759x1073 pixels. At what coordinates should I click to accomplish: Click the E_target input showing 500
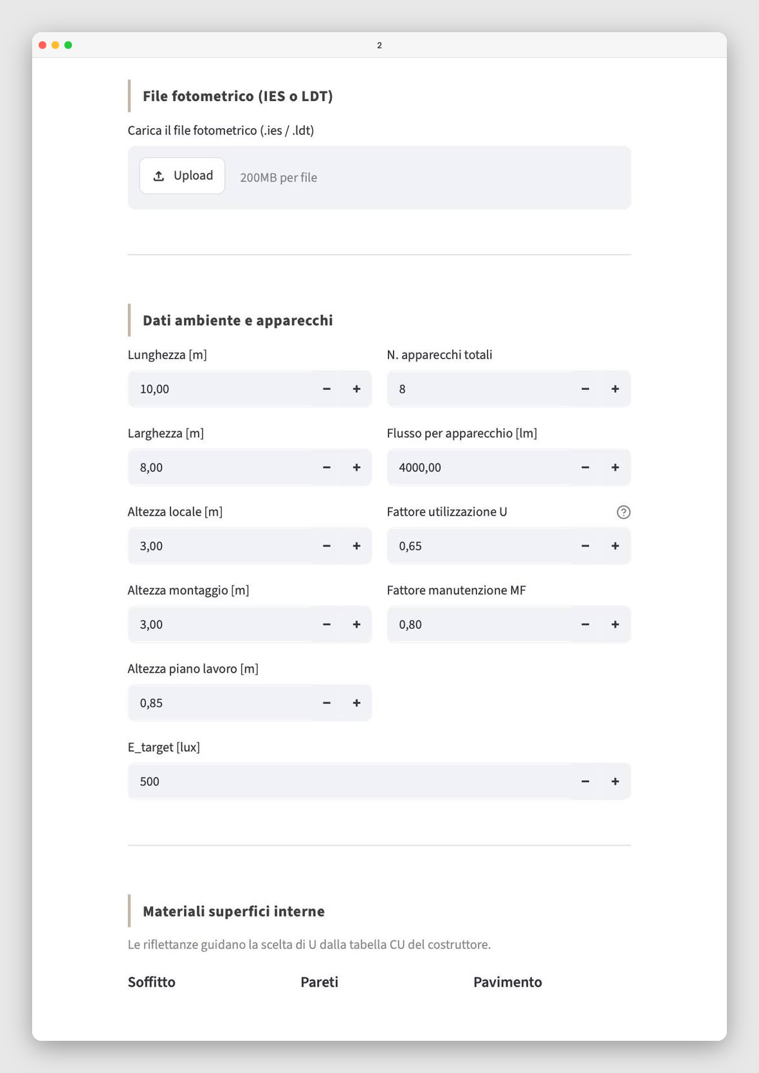(x=349, y=781)
